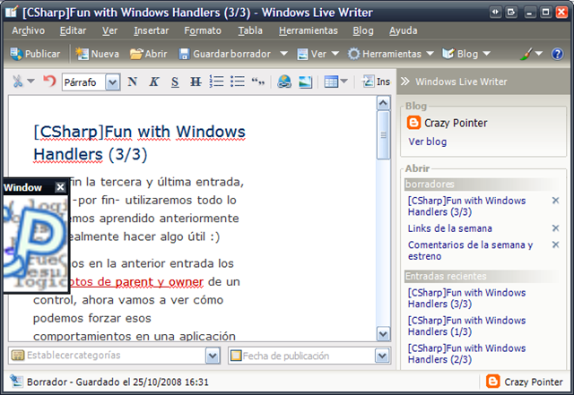Expand the Párrafo style dropdown
574x395 pixels.
click(x=112, y=82)
